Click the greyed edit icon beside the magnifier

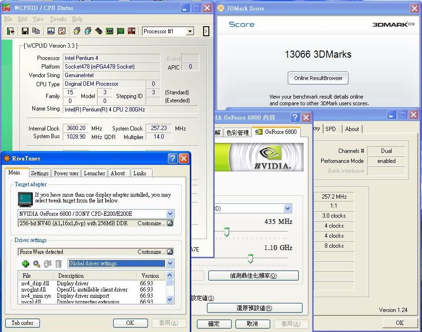pos(48,263)
